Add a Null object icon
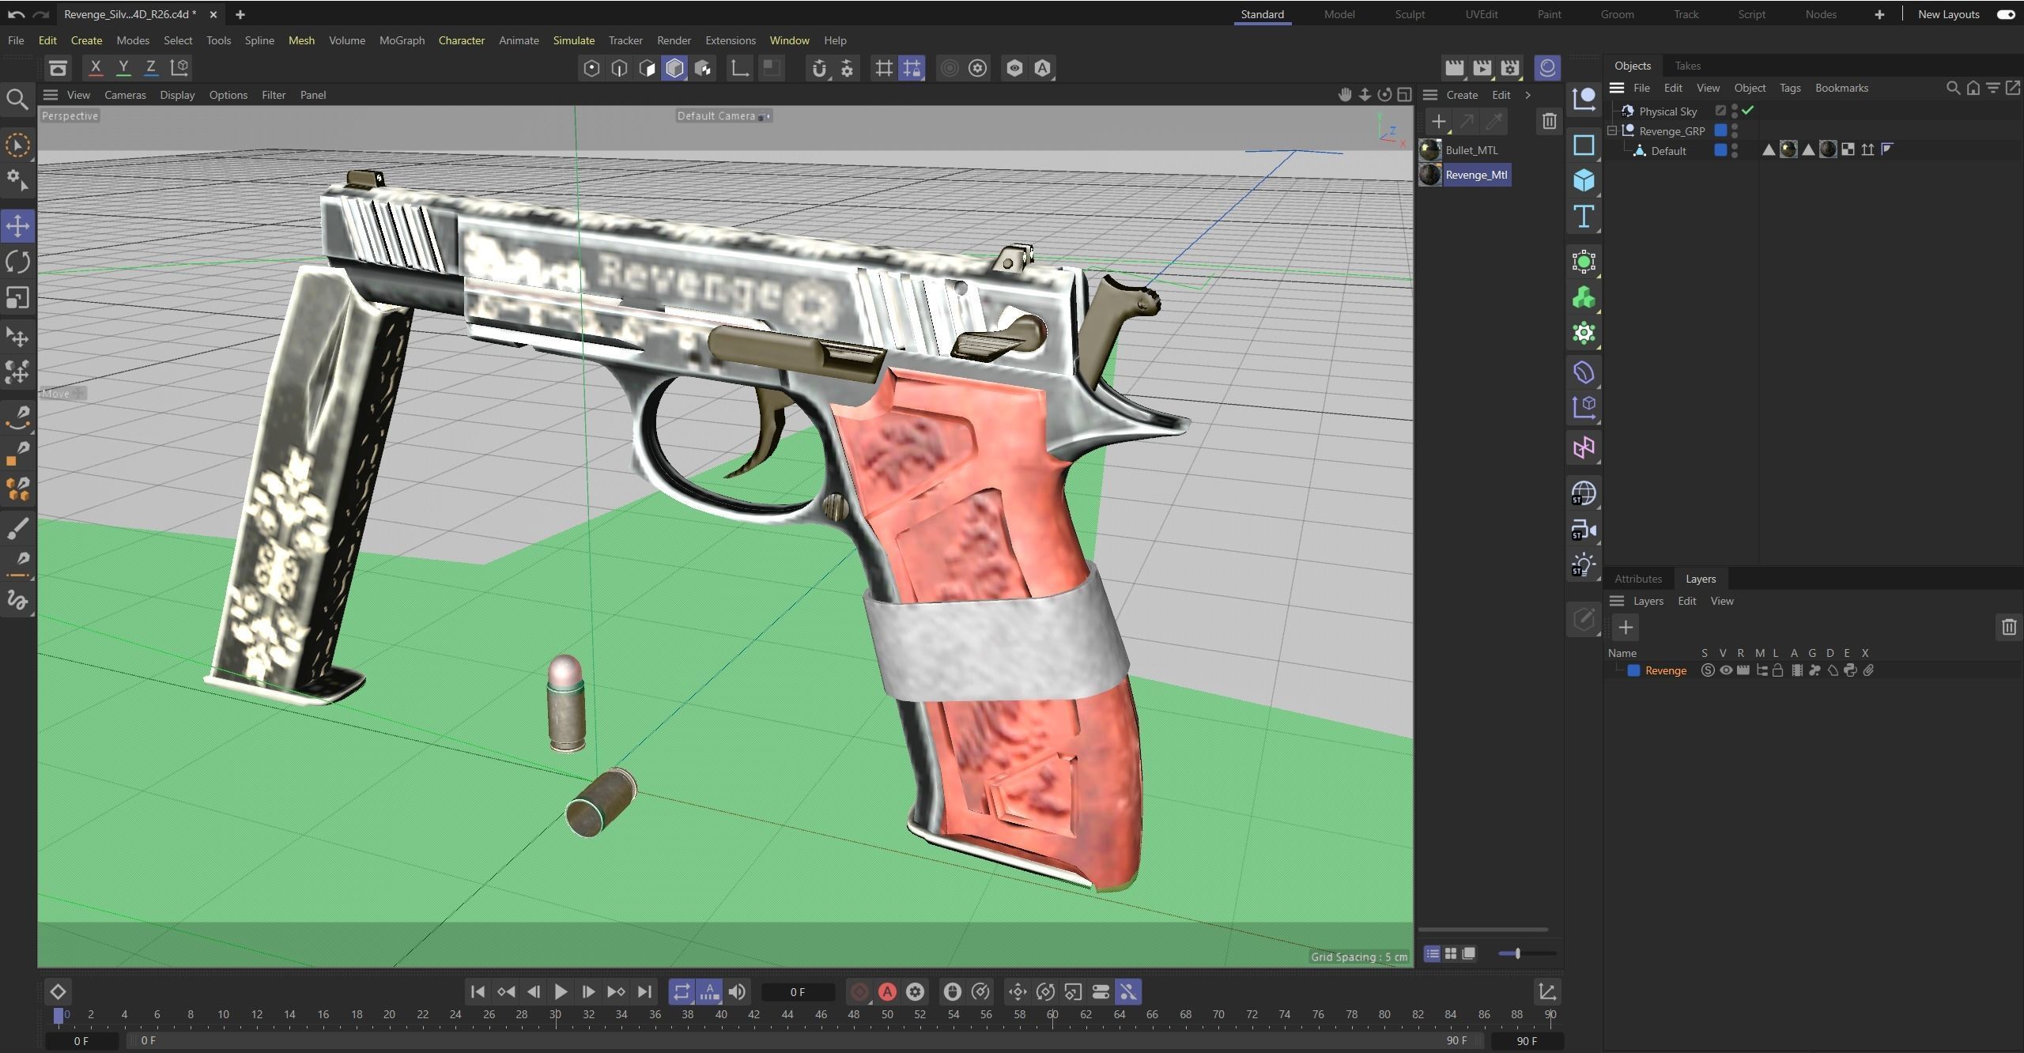This screenshot has width=2024, height=1053. (1584, 100)
